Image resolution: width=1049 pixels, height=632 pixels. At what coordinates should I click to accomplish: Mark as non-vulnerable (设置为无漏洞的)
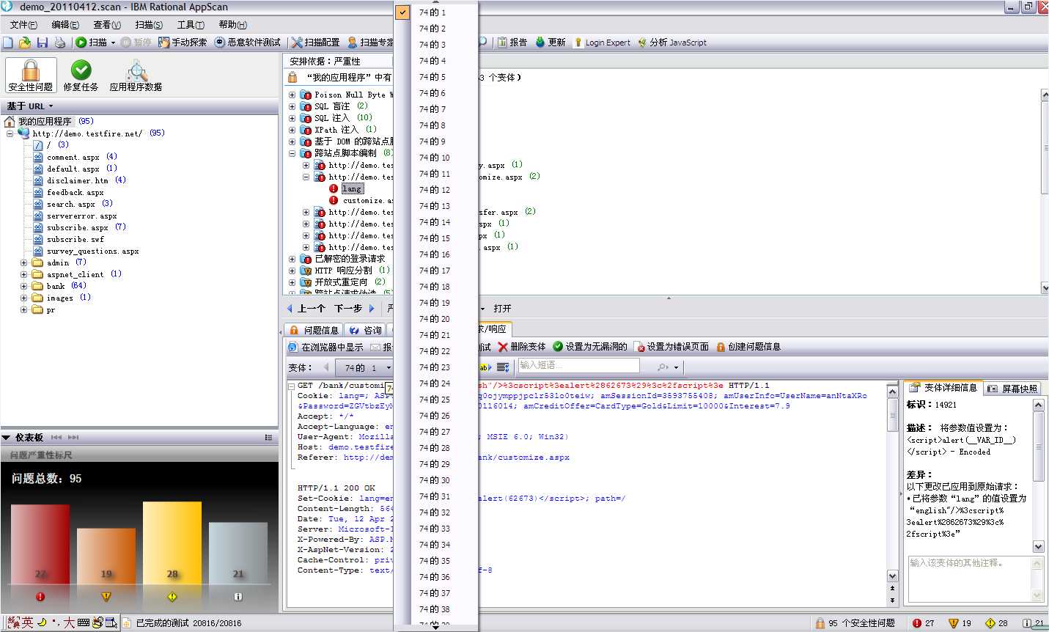pyautogui.click(x=590, y=347)
